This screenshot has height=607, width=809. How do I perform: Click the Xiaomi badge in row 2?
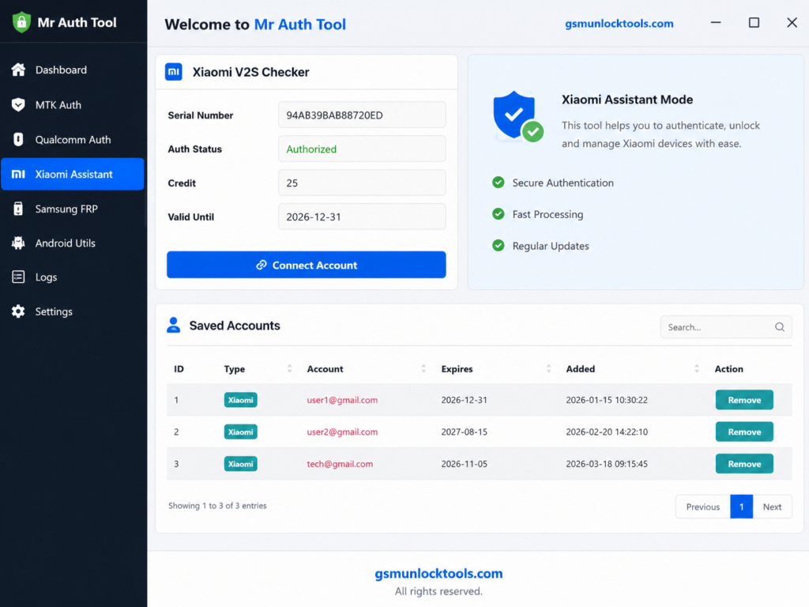click(240, 432)
